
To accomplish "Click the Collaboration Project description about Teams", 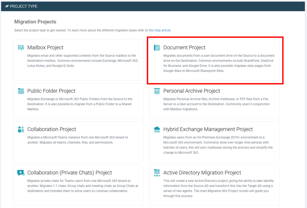I will pos(78,140).
